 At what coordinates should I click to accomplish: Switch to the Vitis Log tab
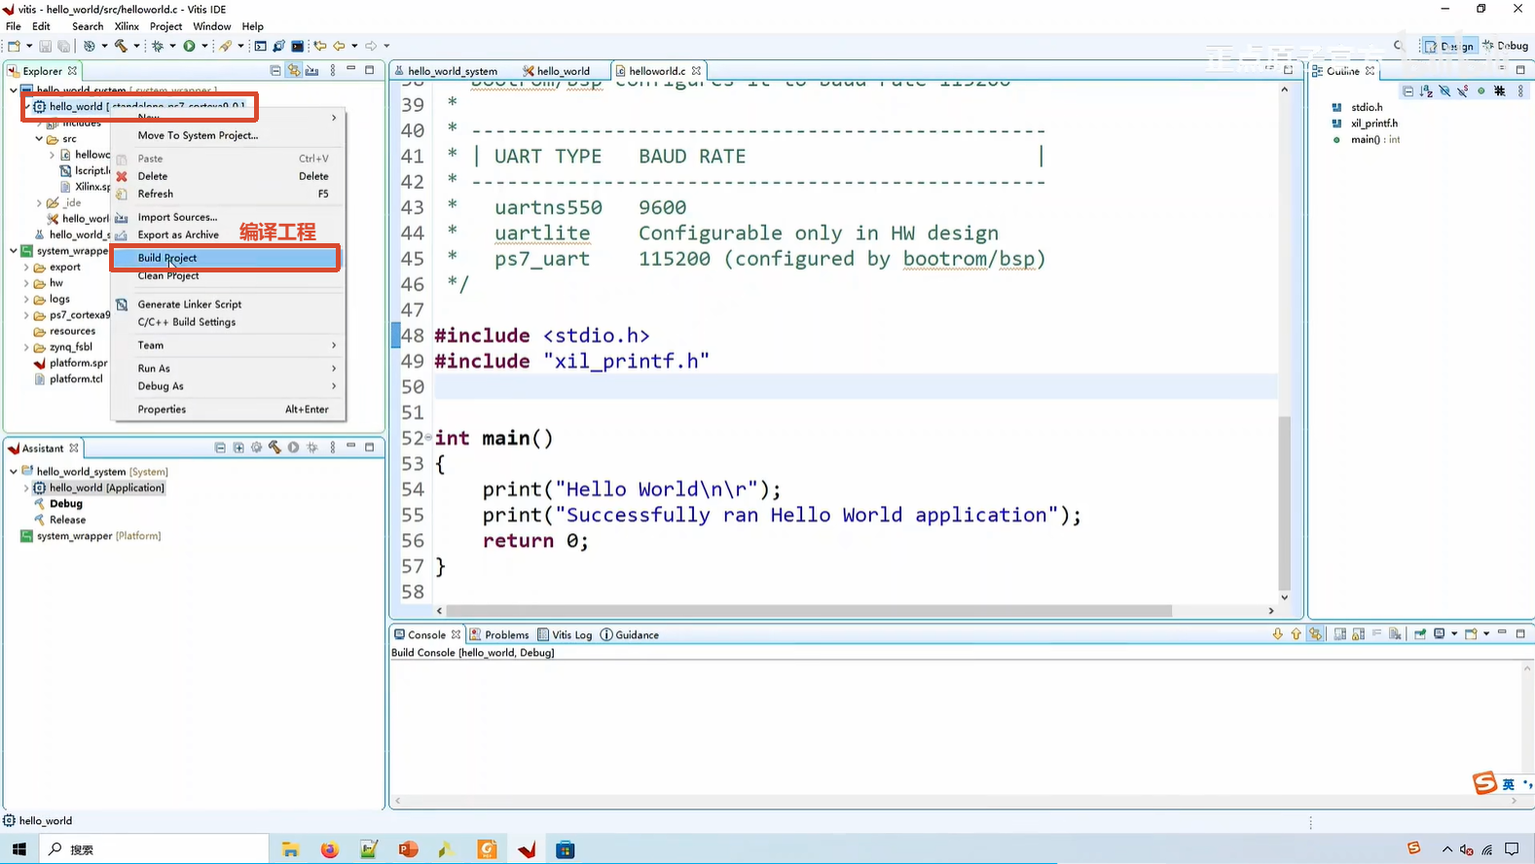coord(565,634)
